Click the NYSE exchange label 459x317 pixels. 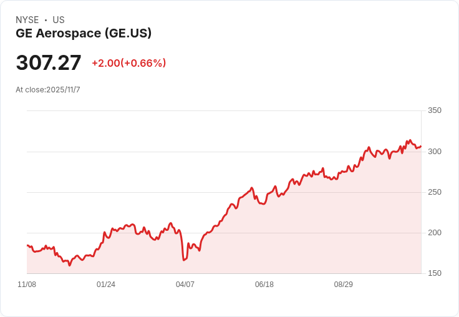pyautogui.click(x=27, y=20)
